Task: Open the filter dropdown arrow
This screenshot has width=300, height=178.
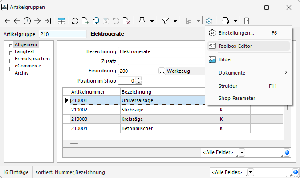Action: (x=175, y=21)
